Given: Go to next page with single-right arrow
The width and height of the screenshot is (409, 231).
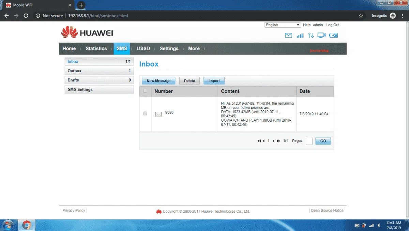Looking at the screenshot, I should point(273,141).
